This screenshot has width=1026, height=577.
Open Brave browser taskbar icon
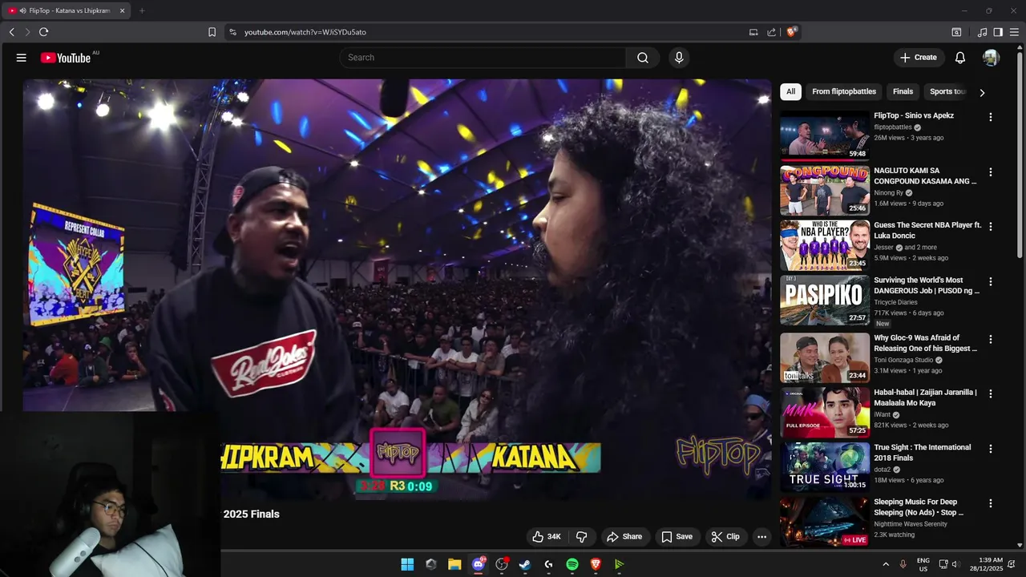596,564
